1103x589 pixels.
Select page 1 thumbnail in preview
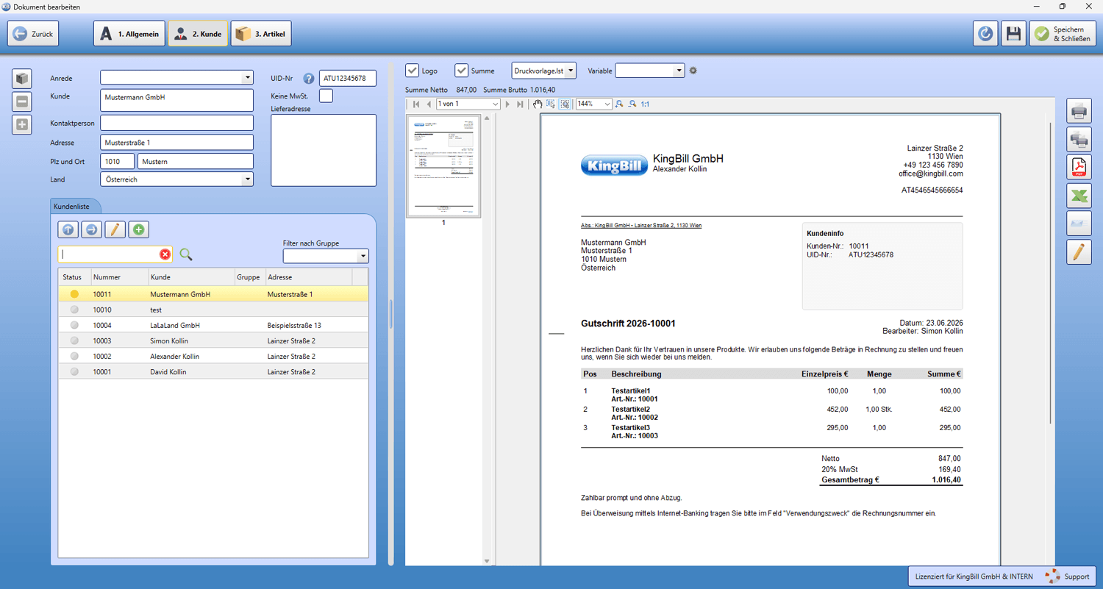coord(443,166)
